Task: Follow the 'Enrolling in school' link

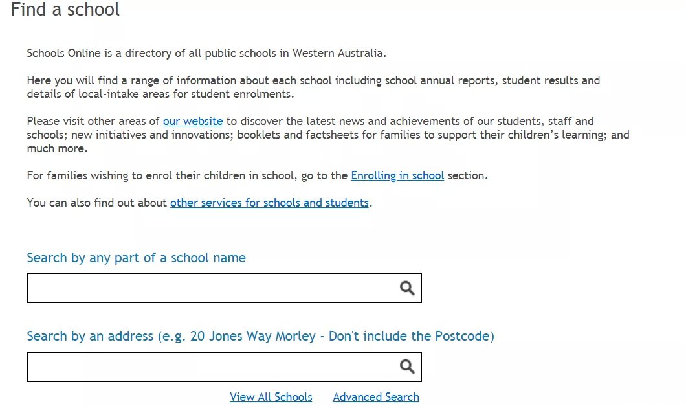Action: 397,175
